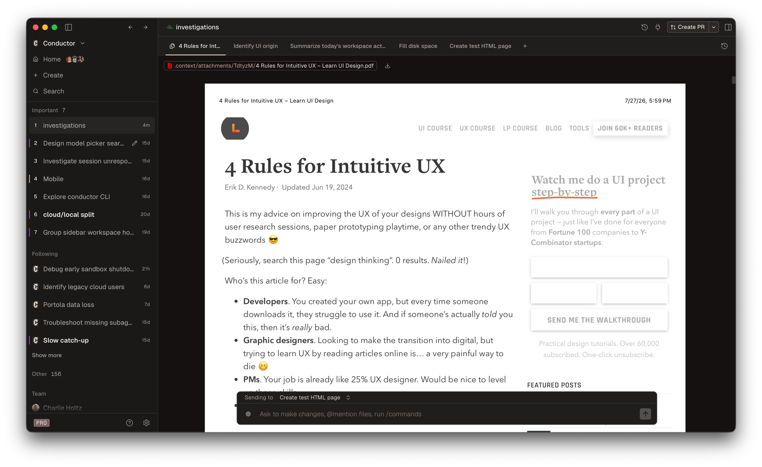Open UX COURSE nav link

click(x=477, y=128)
